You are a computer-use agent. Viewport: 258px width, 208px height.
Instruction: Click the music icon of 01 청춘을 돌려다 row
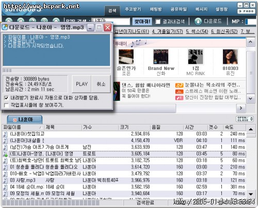click(x=5, y=167)
